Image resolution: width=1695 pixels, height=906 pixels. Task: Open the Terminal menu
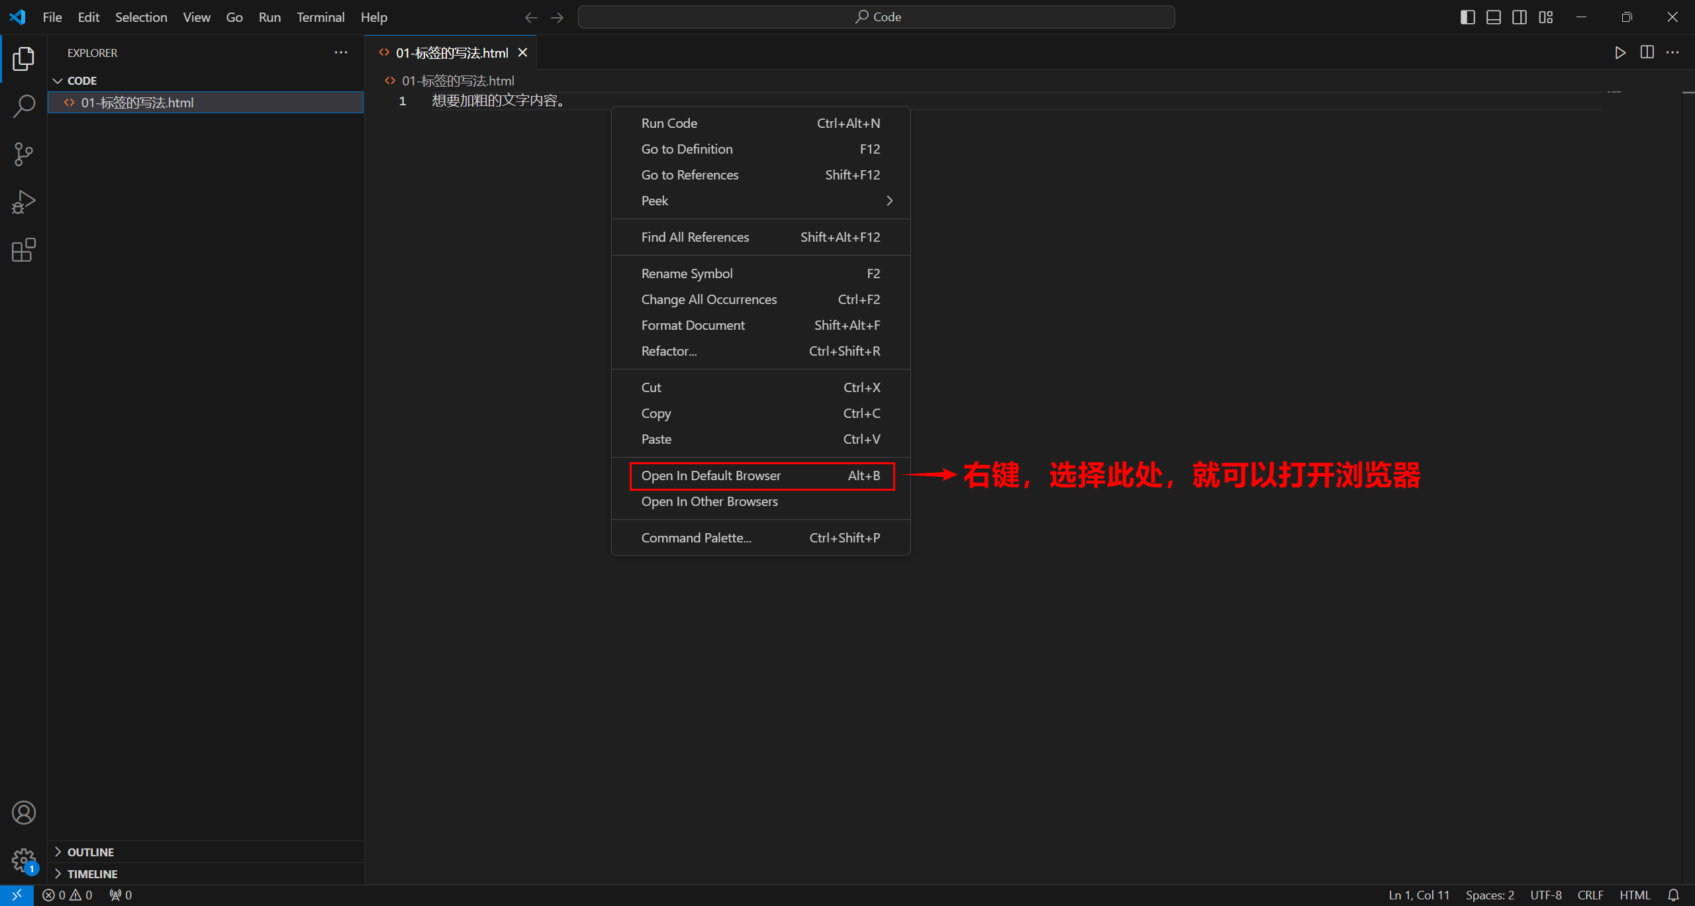(320, 17)
